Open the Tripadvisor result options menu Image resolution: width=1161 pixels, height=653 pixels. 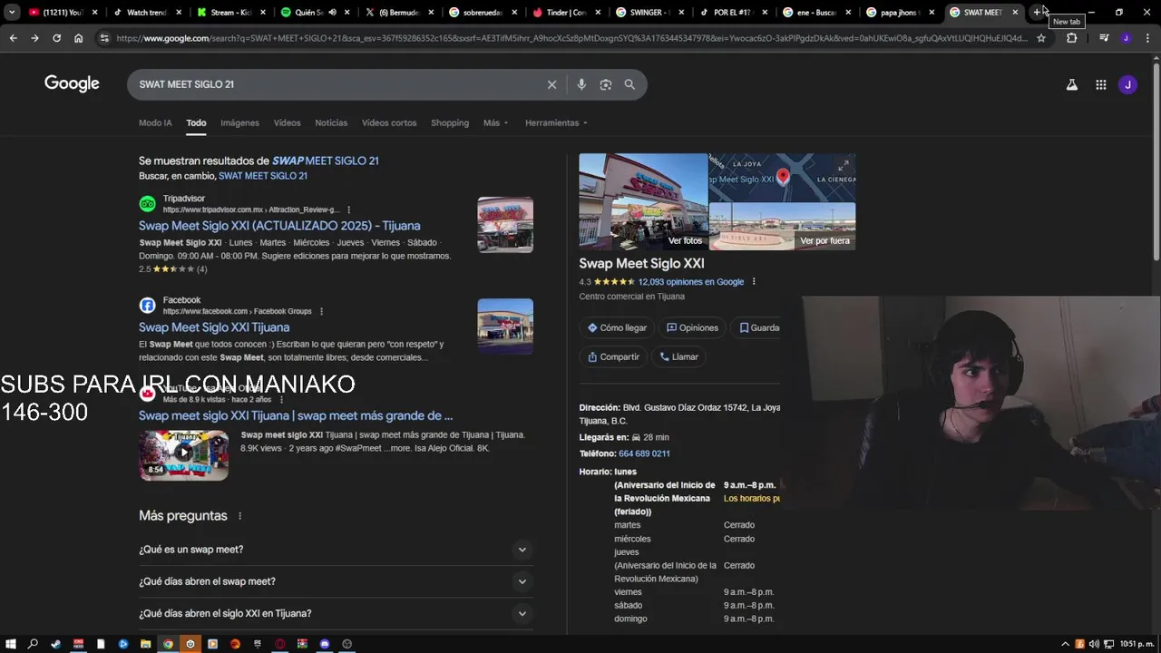(348, 210)
